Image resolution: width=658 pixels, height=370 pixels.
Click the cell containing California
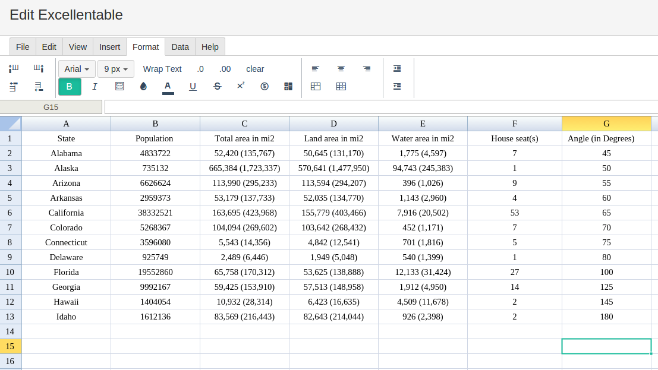[67, 213]
